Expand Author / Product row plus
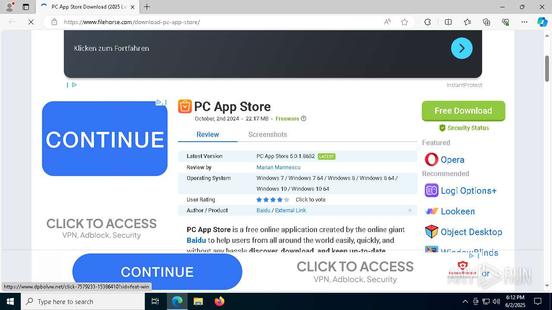Viewport: 552px width, 310px height. pos(410,211)
